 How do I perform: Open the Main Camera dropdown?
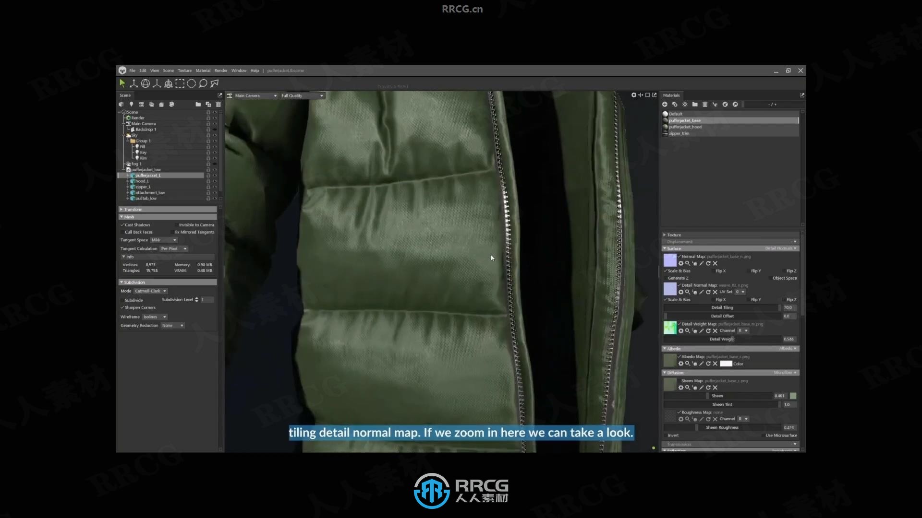(x=255, y=95)
